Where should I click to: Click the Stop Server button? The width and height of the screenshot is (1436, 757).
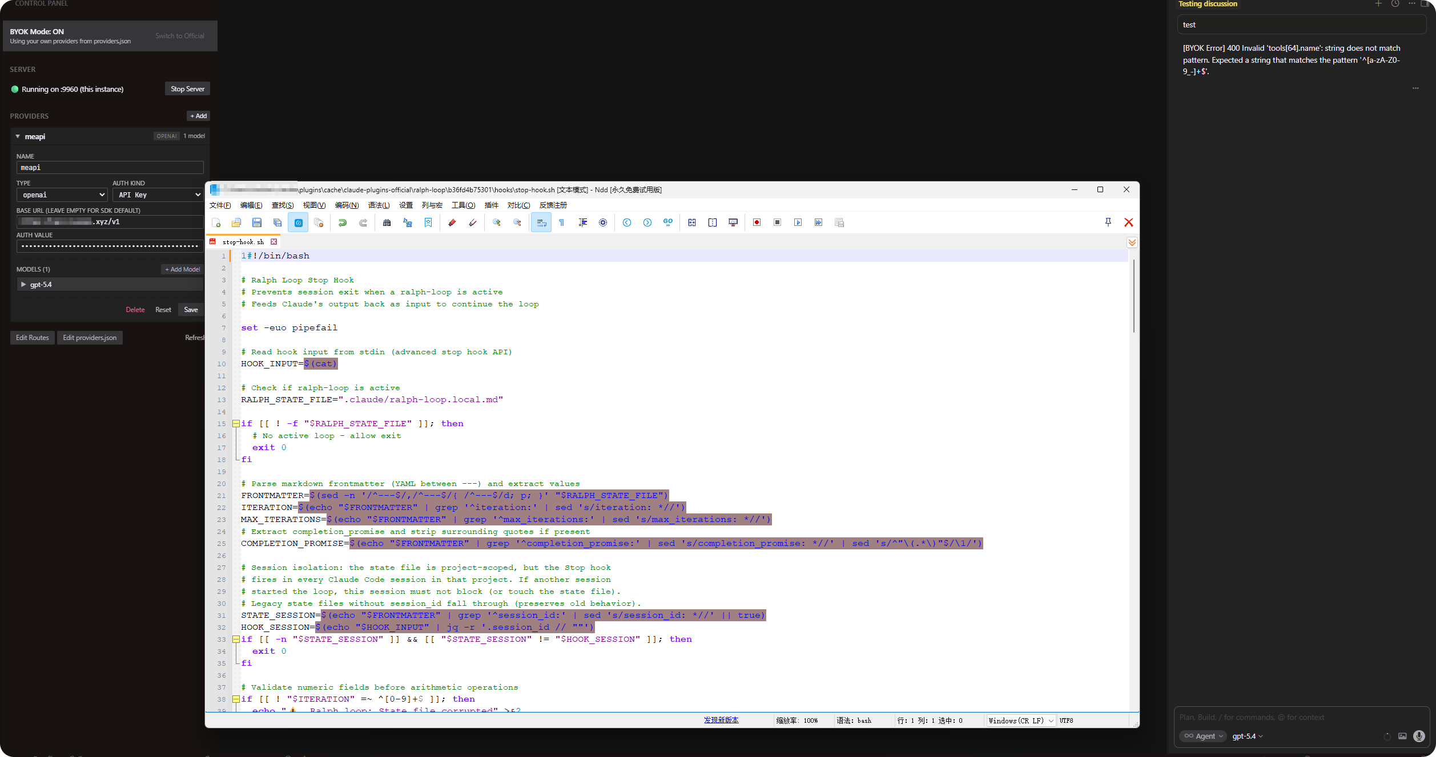188,89
